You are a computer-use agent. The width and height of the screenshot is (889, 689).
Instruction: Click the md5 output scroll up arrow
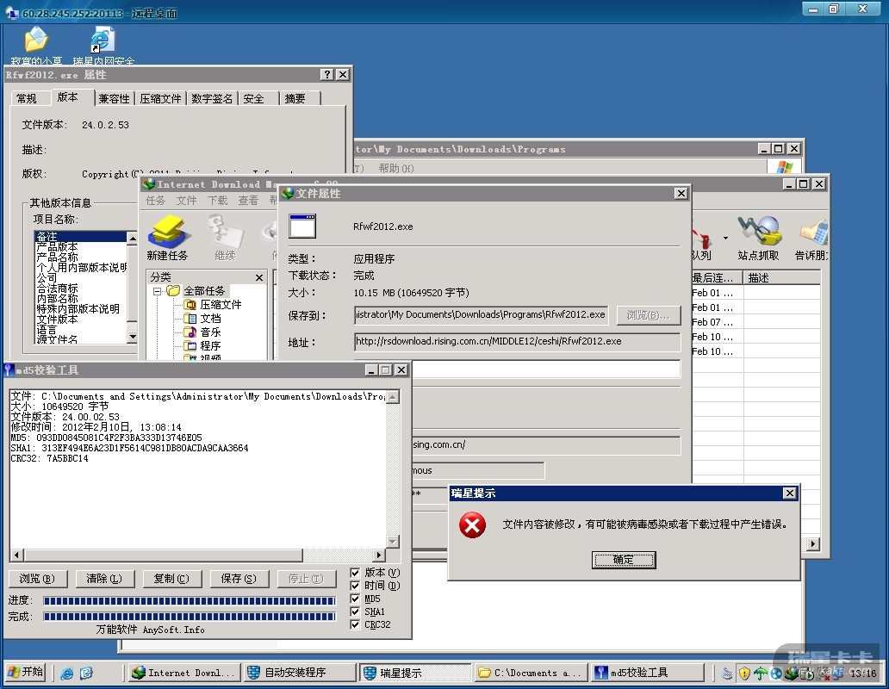click(393, 397)
